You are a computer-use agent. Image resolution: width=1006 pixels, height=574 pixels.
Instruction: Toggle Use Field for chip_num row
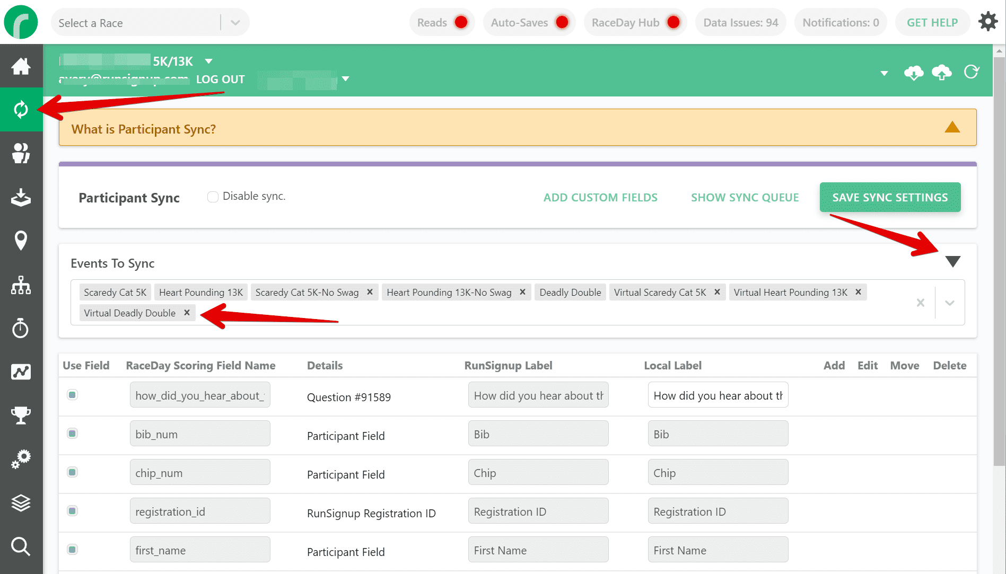click(x=73, y=472)
